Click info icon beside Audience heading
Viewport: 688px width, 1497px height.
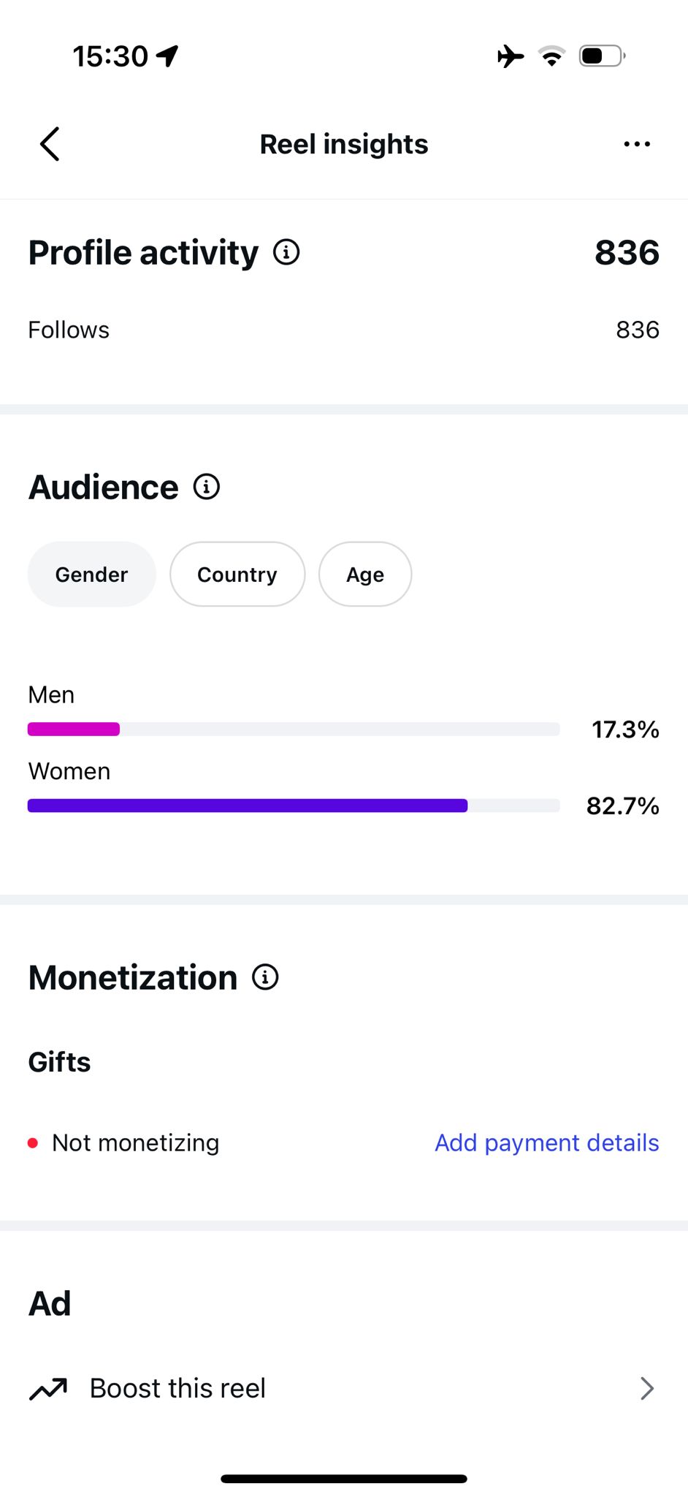point(207,487)
